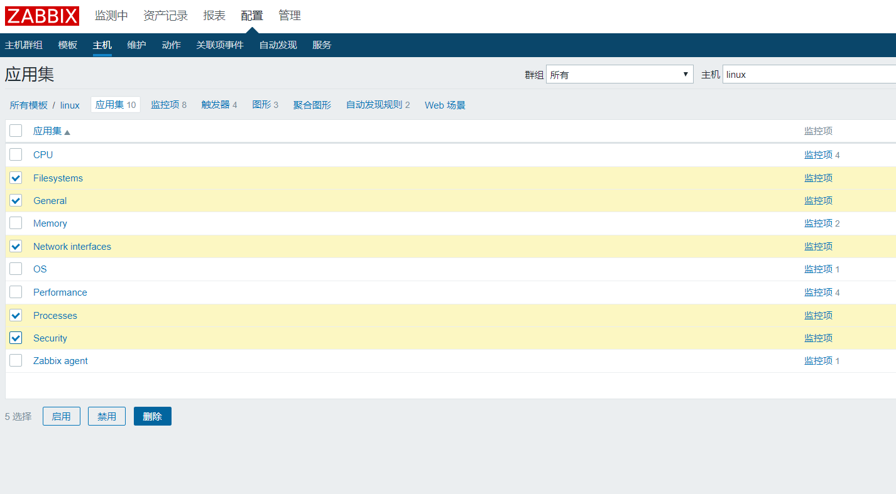
Task: Open the Processes application link
Action: coord(55,315)
